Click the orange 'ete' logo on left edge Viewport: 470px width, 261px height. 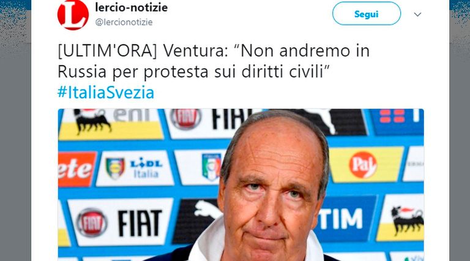(x=76, y=169)
